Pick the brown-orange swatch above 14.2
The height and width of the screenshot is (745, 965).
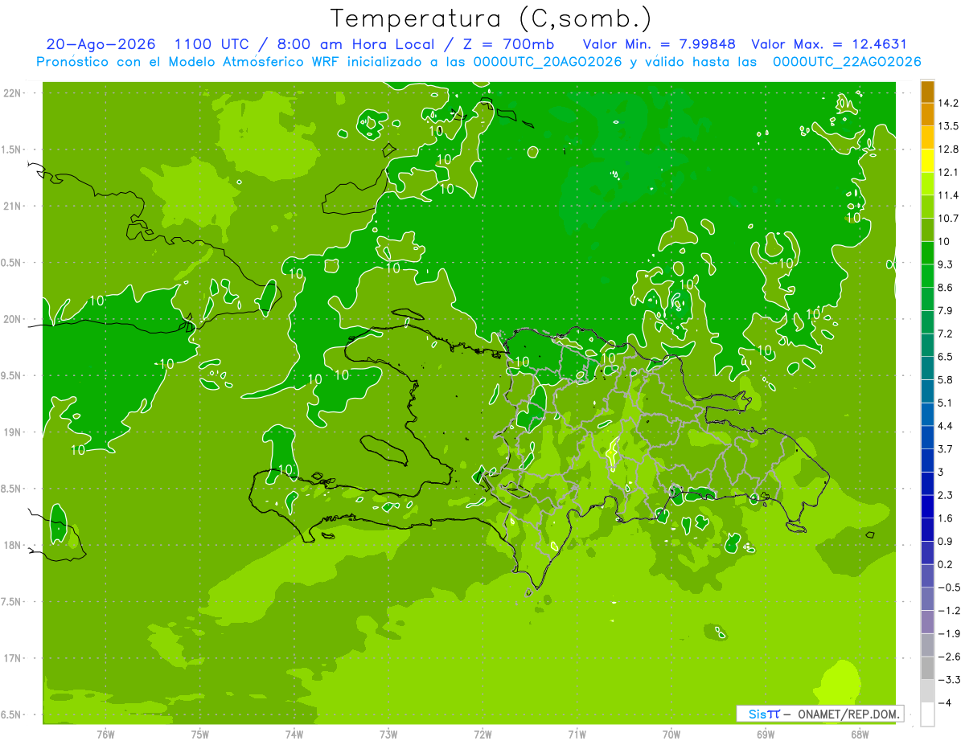pos(927,92)
